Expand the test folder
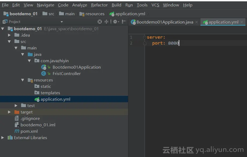The height and width of the screenshot is (157, 247). [16, 105]
